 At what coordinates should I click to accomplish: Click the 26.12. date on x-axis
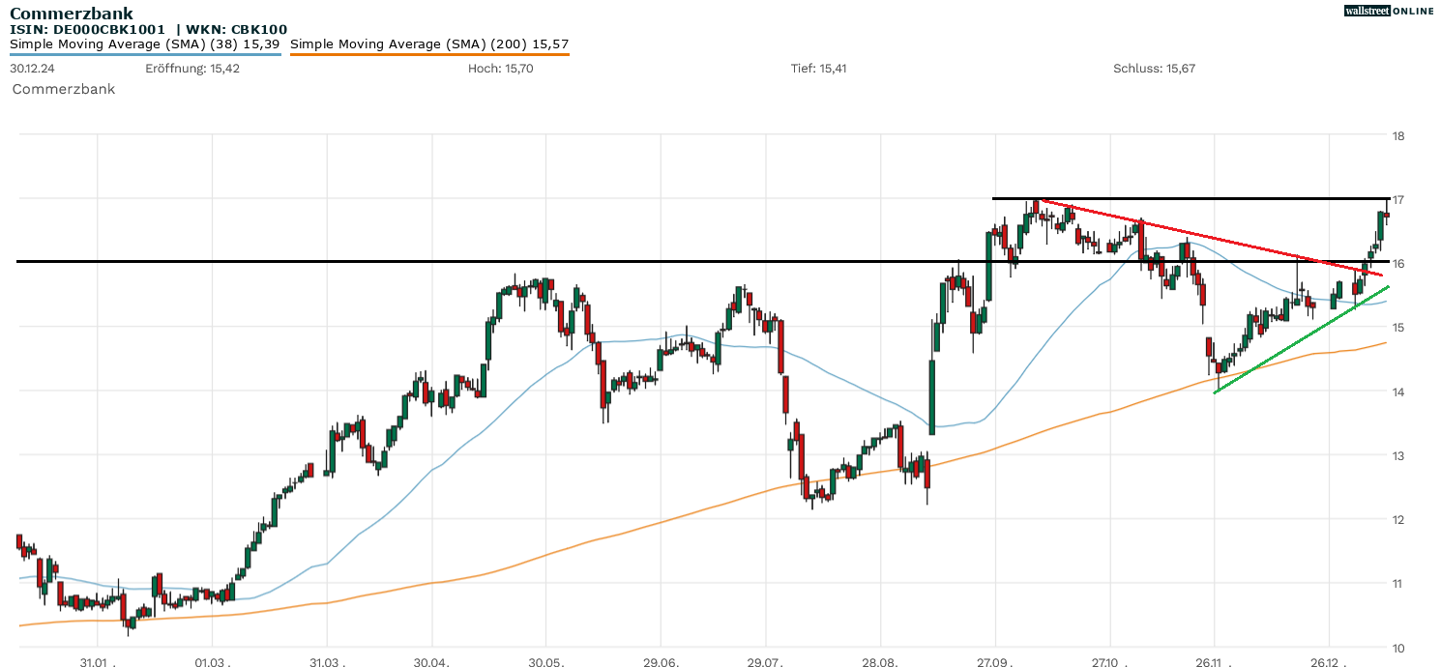coord(1329,663)
